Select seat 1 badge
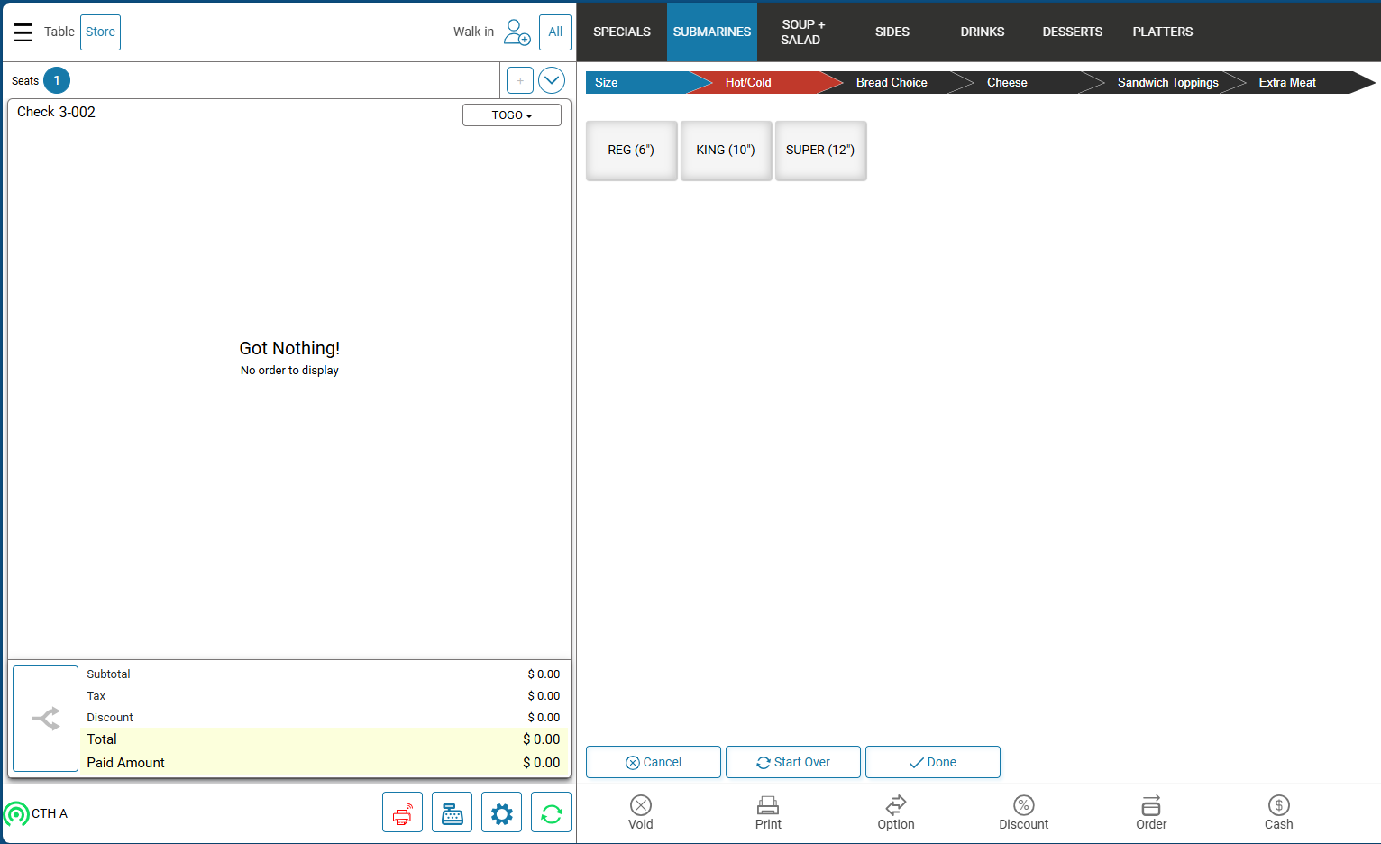 click(57, 80)
